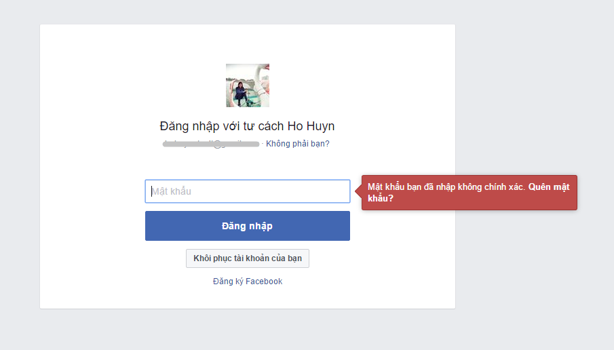
Task: Click the heading Đăng nhập với tư cách Ho Huyn
Action: click(247, 126)
